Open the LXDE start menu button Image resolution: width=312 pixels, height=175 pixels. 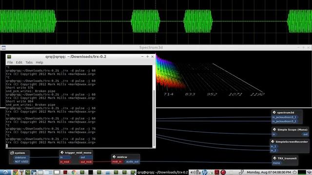coord(5,172)
